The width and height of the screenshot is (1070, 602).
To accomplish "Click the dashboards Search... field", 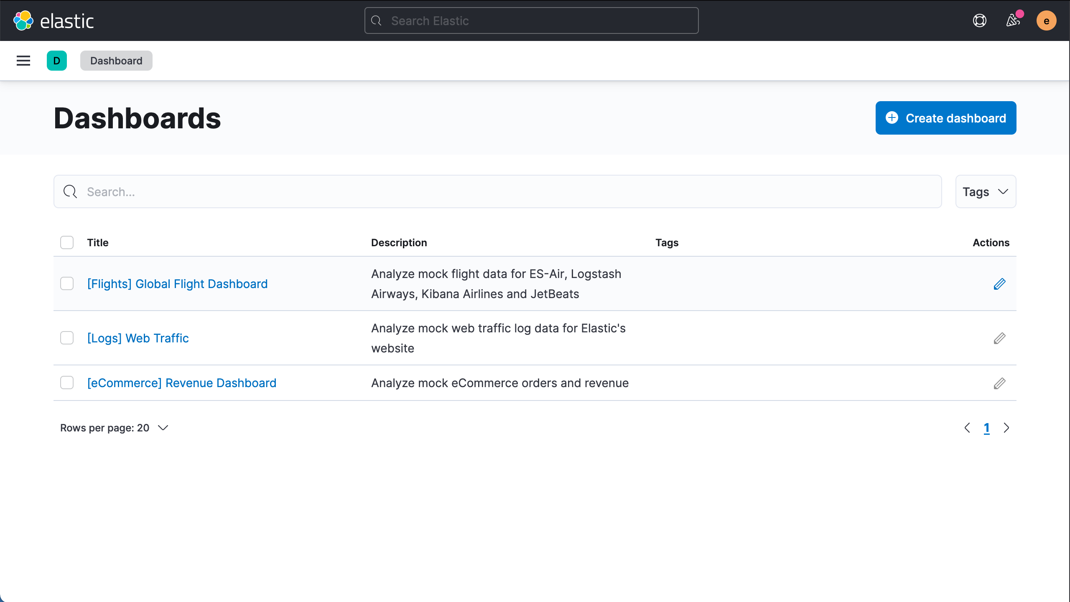I will tap(497, 191).
